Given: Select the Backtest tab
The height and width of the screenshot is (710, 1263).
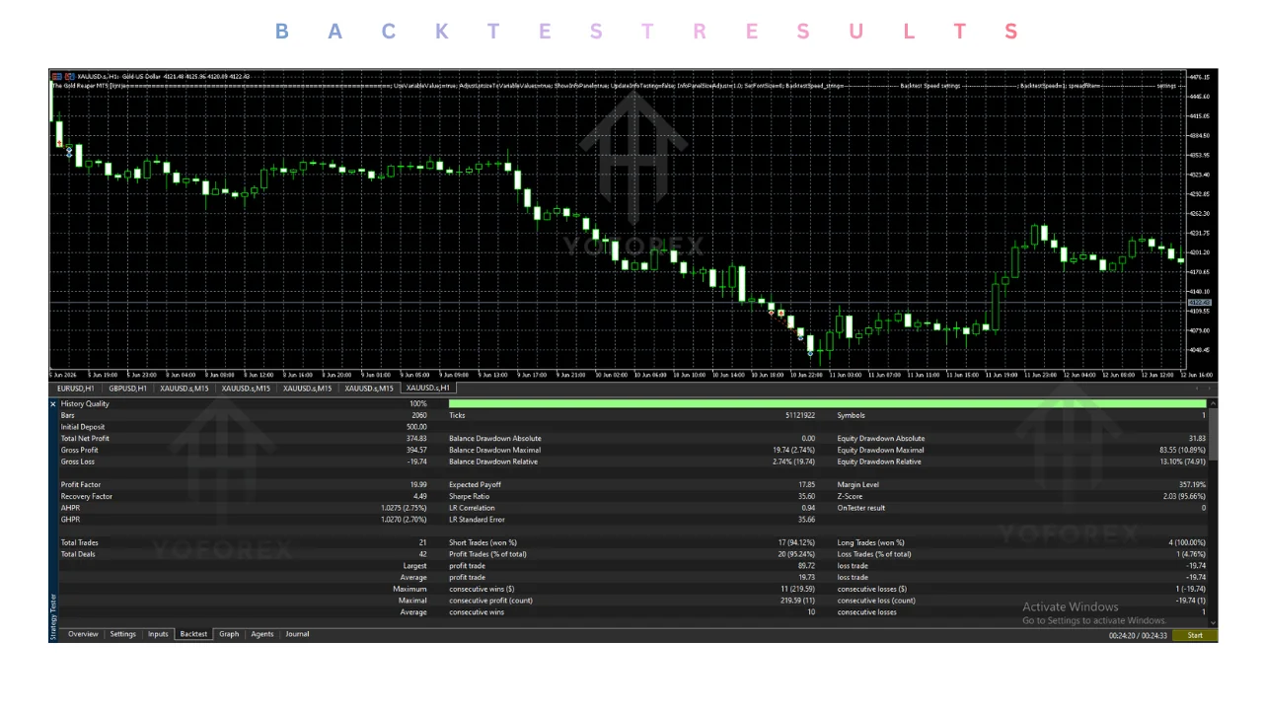Looking at the screenshot, I should [x=193, y=634].
